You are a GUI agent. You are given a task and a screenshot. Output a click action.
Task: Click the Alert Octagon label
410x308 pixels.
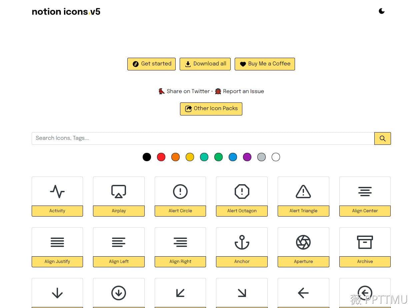coord(242,211)
